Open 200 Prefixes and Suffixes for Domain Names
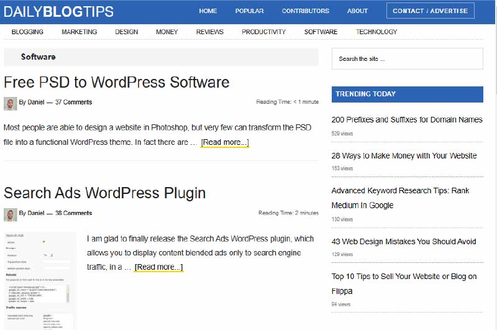The image size is (497, 330). pyautogui.click(x=407, y=119)
